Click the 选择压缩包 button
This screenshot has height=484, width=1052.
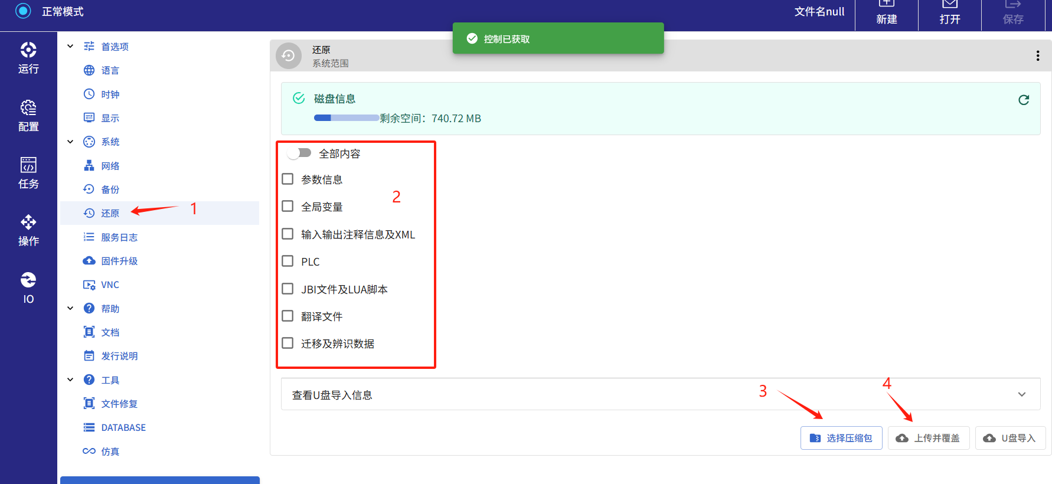pos(841,438)
